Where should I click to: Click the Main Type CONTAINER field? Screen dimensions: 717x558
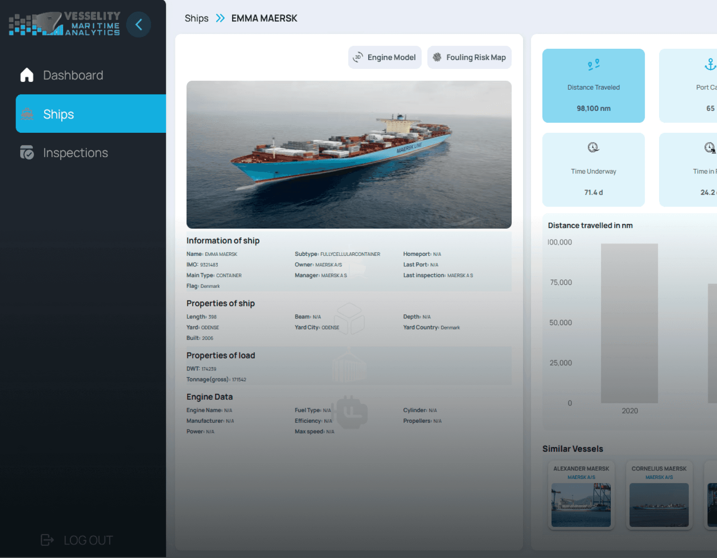(214, 276)
